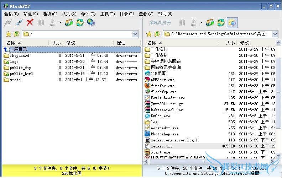Open the 会话(E) menu
This screenshot has width=282, height=178.
point(11,14)
